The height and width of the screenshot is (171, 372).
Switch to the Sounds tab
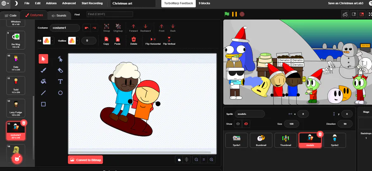[x=59, y=15]
